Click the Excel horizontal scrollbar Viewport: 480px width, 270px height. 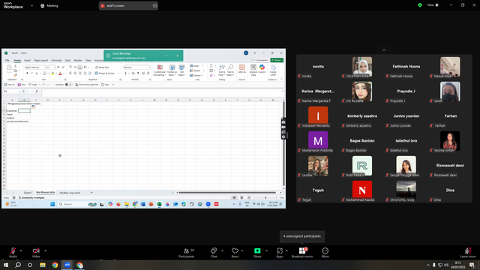tap(227, 193)
